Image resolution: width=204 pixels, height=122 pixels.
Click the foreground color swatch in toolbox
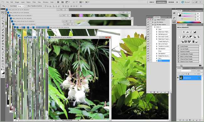[x=2, y=72]
